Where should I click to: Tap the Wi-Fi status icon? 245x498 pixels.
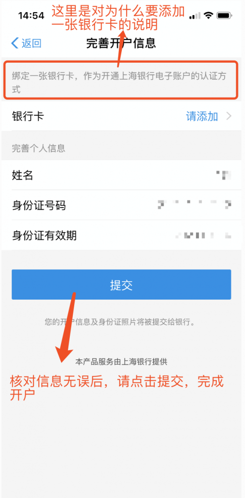point(208,15)
